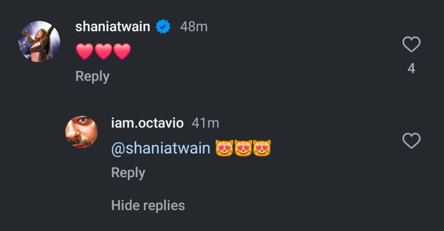Viewport: 444px width, 231px height.
Task: Click the leftmost heart-eyes cat emoji
Action: [x=224, y=149]
